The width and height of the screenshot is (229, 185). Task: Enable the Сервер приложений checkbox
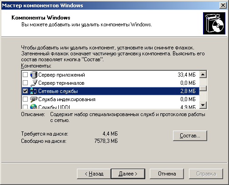[25, 75]
